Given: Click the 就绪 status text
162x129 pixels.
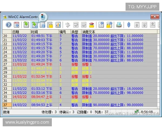Looking at the screenshot, I should coord(6,112).
